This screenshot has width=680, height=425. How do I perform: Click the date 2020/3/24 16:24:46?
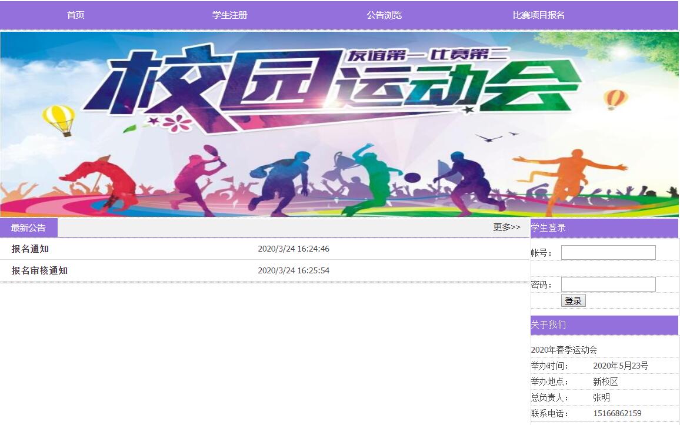pos(294,249)
